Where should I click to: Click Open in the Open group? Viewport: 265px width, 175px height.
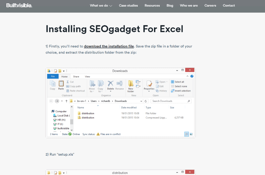click(161, 82)
